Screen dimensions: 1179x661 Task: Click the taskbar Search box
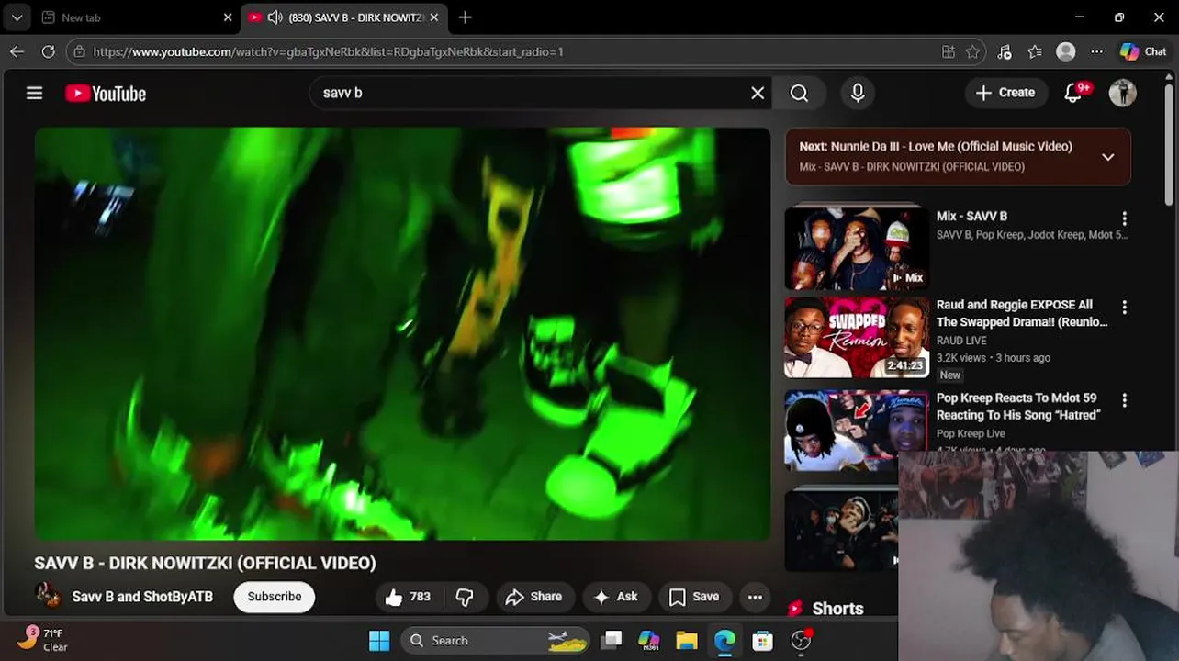[x=497, y=641]
